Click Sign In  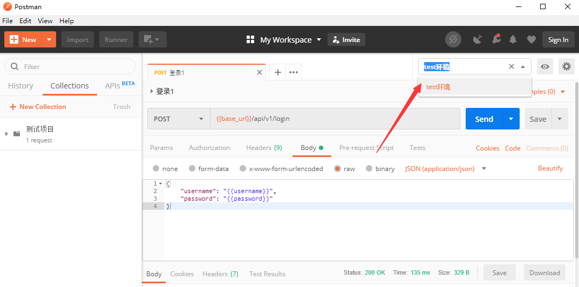pos(558,39)
